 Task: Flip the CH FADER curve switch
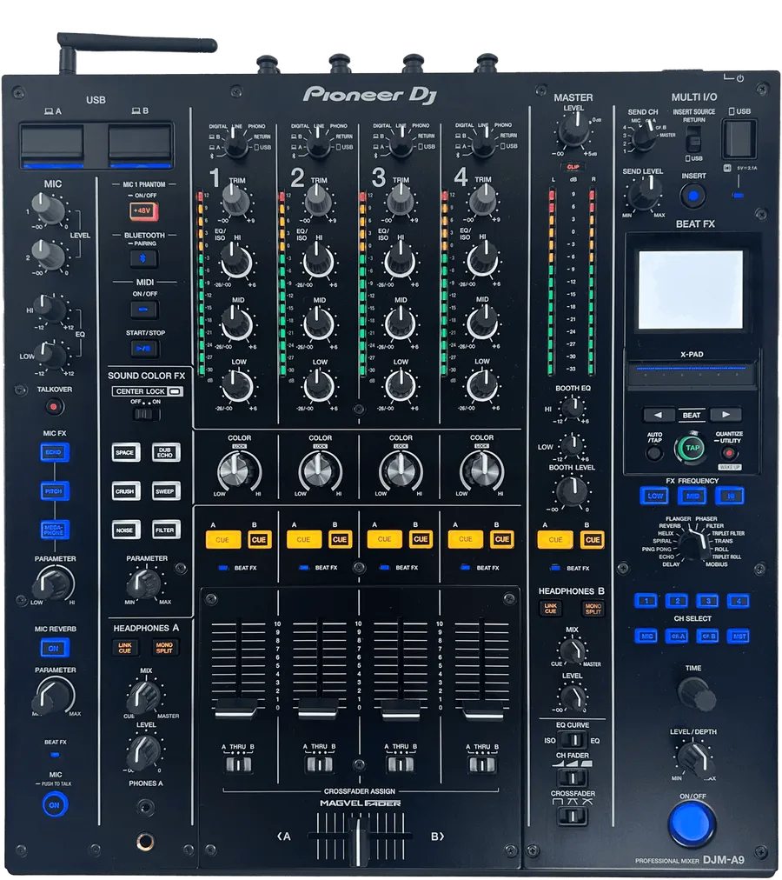[572, 778]
